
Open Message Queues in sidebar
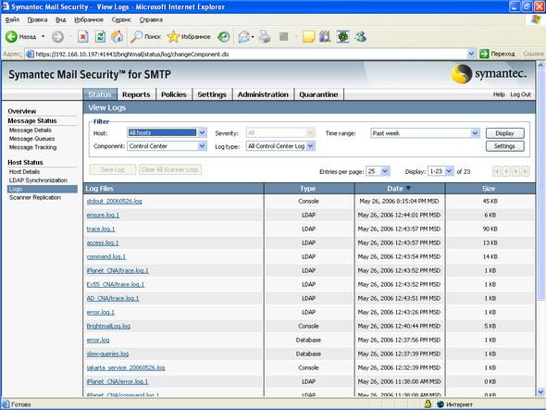coord(31,139)
